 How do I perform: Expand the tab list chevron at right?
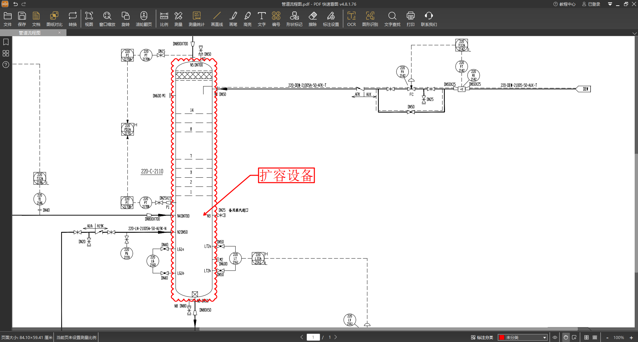[634, 33]
